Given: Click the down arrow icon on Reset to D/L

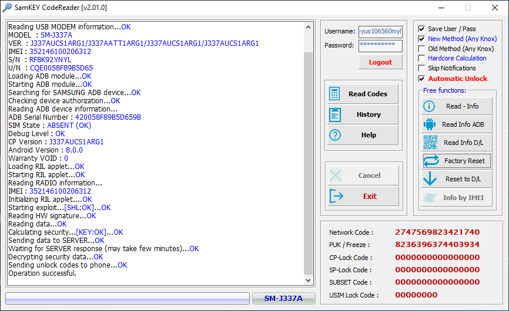Looking at the screenshot, I should [430, 178].
